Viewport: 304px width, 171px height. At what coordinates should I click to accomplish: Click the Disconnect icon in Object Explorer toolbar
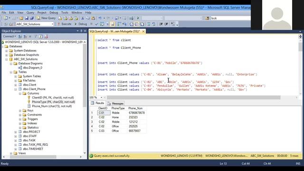click(x=25, y=36)
